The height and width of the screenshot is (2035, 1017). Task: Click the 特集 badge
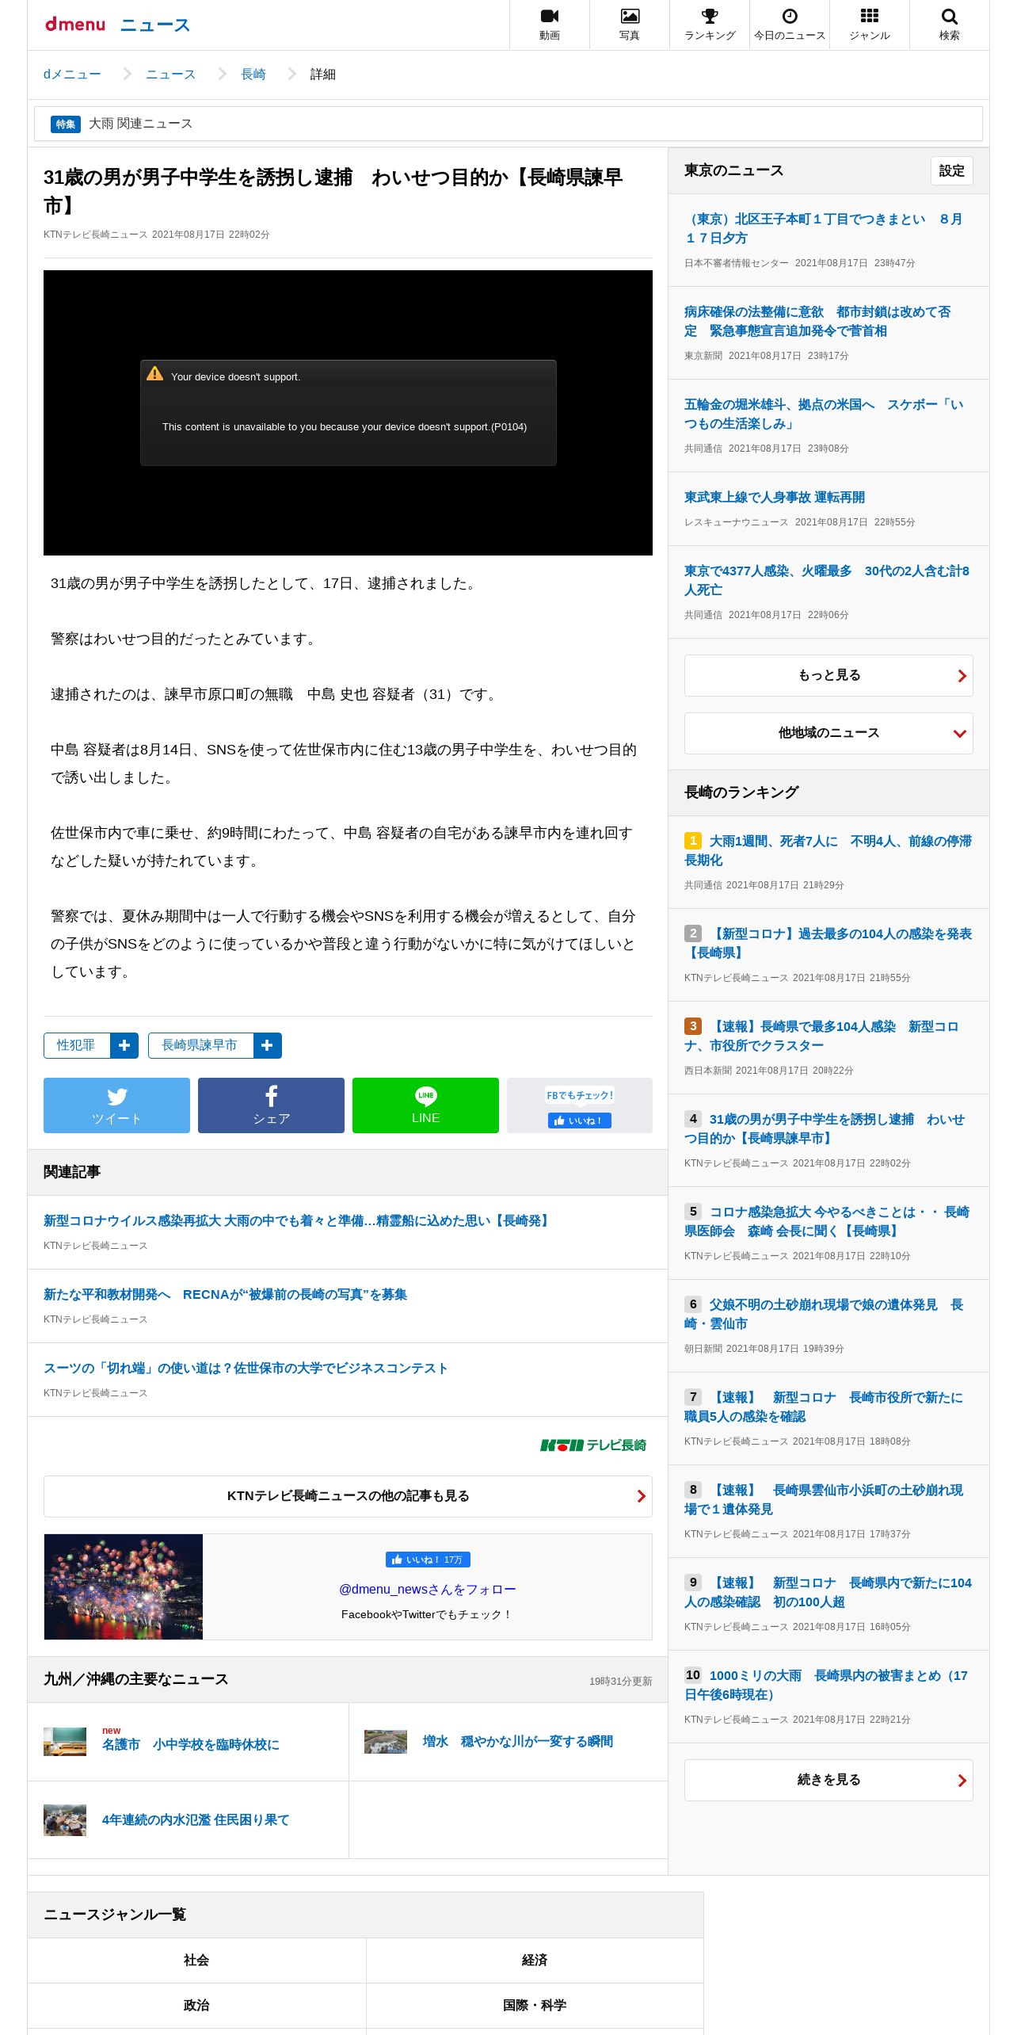tap(66, 124)
